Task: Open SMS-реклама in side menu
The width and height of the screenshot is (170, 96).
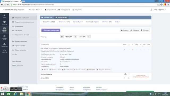Action: pos(16,62)
